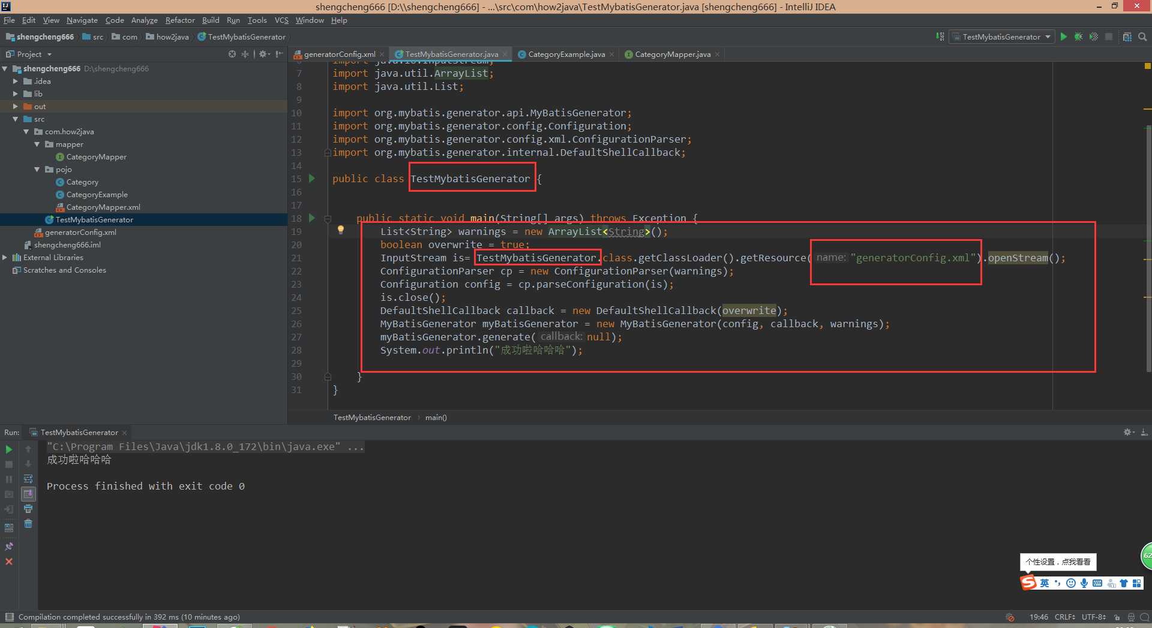Viewport: 1152px width, 628px height.
Task: Switch Sogou input language with 英 button
Action: coord(1045,583)
